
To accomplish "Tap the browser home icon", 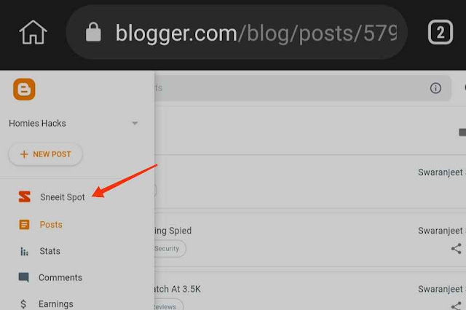I will (33, 32).
